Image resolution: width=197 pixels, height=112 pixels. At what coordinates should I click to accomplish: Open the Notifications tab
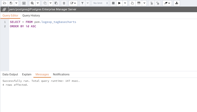pos(61,75)
